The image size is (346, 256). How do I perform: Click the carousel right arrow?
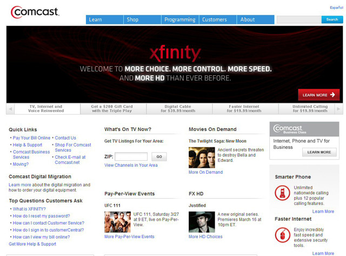[339, 109]
